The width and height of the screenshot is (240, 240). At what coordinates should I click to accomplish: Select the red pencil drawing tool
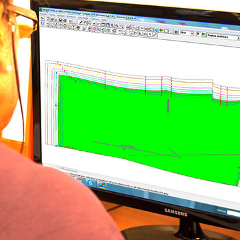[81, 23]
